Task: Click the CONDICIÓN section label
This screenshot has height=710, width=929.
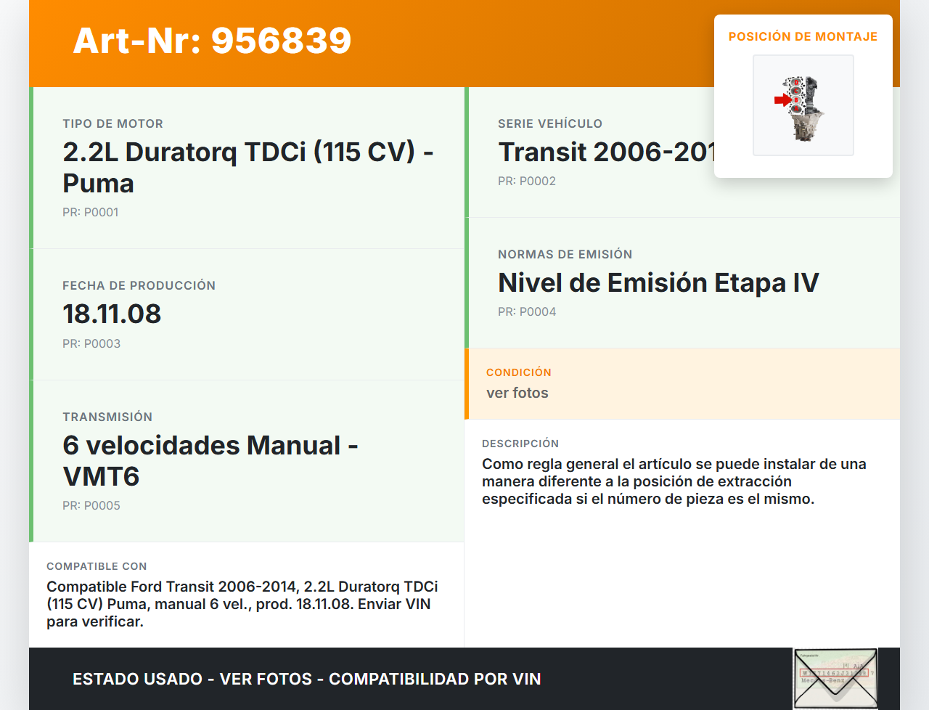Action: [518, 372]
